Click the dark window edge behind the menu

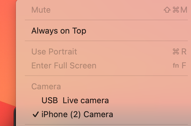(x=15, y=117)
